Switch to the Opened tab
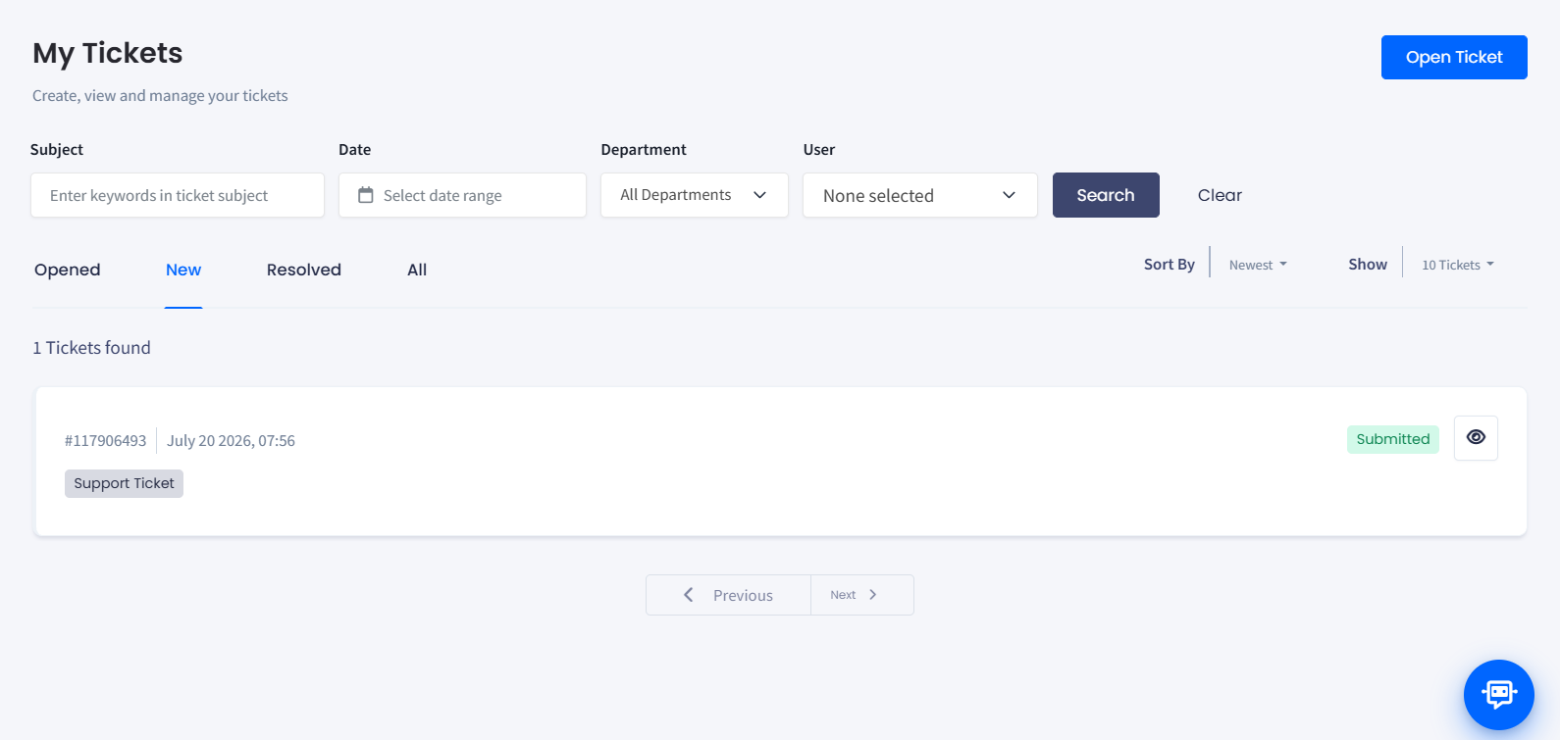This screenshot has height=740, width=1560. click(68, 270)
